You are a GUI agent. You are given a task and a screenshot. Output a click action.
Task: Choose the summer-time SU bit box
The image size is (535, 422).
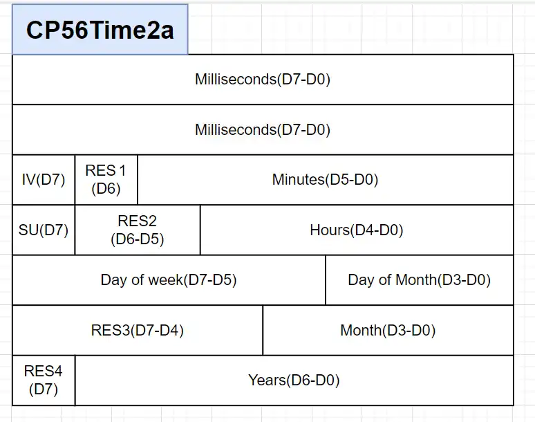point(44,230)
